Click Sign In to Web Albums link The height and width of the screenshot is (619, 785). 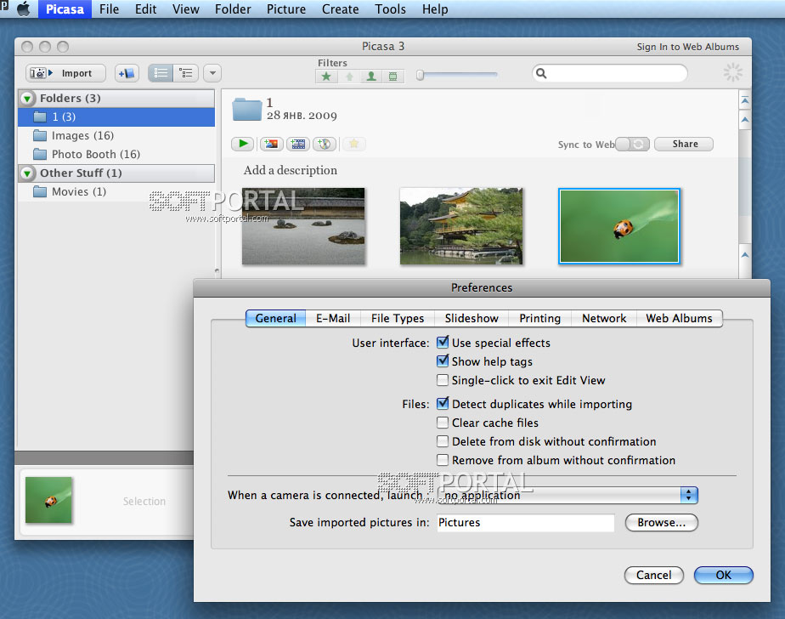[x=688, y=47]
